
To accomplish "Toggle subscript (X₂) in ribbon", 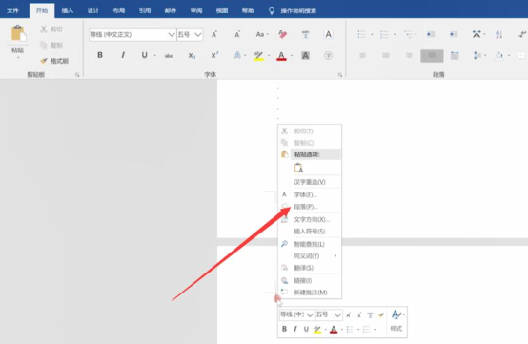I will [x=192, y=56].
